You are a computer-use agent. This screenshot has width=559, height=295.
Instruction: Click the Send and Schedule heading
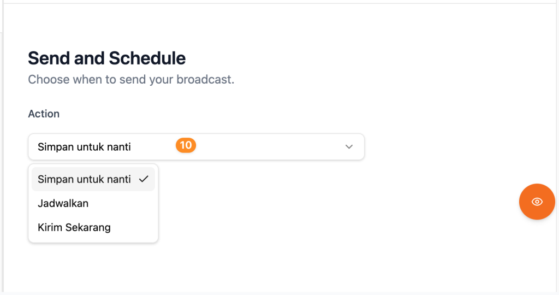[x=106, y=58]
